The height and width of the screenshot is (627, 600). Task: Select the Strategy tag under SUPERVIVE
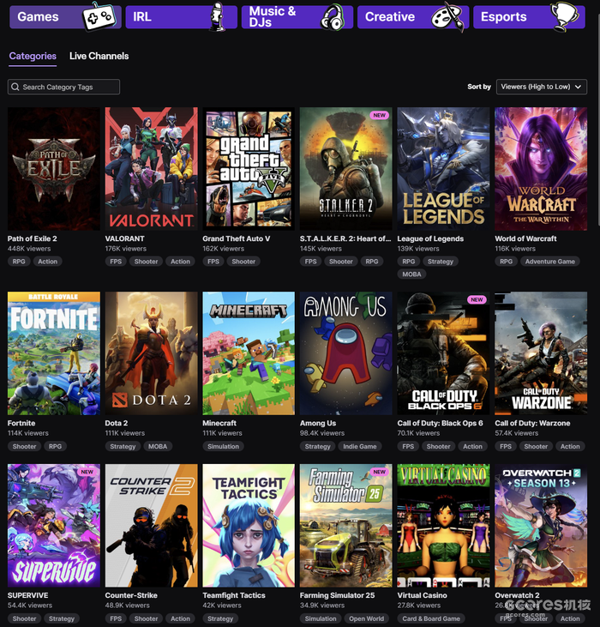[62, 618]
